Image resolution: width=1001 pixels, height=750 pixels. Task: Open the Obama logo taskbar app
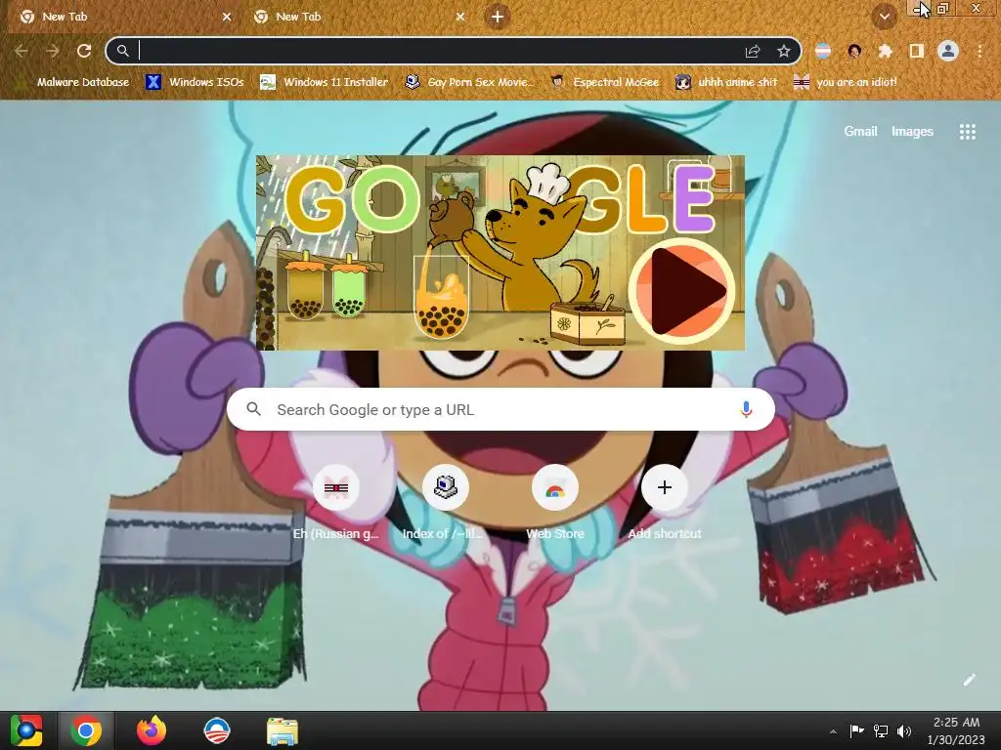(216, 730)
